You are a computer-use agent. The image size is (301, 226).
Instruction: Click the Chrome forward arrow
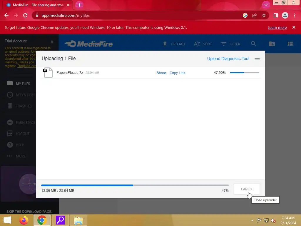[16, 15]
